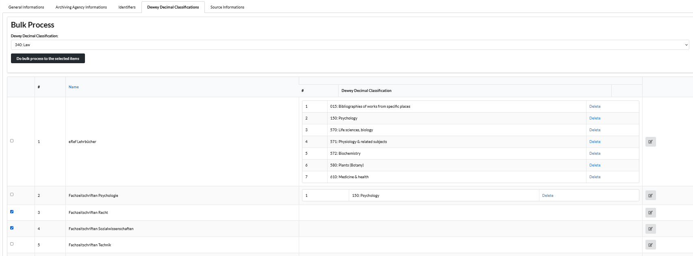Delete Psychology from Fachzeitschriften Psychologie
This screenshot has height=256, width=693.
click(x=547, y=196)
